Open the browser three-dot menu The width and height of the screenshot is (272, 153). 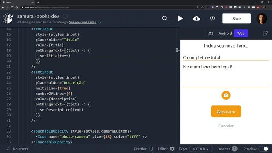tap(269, 8)
